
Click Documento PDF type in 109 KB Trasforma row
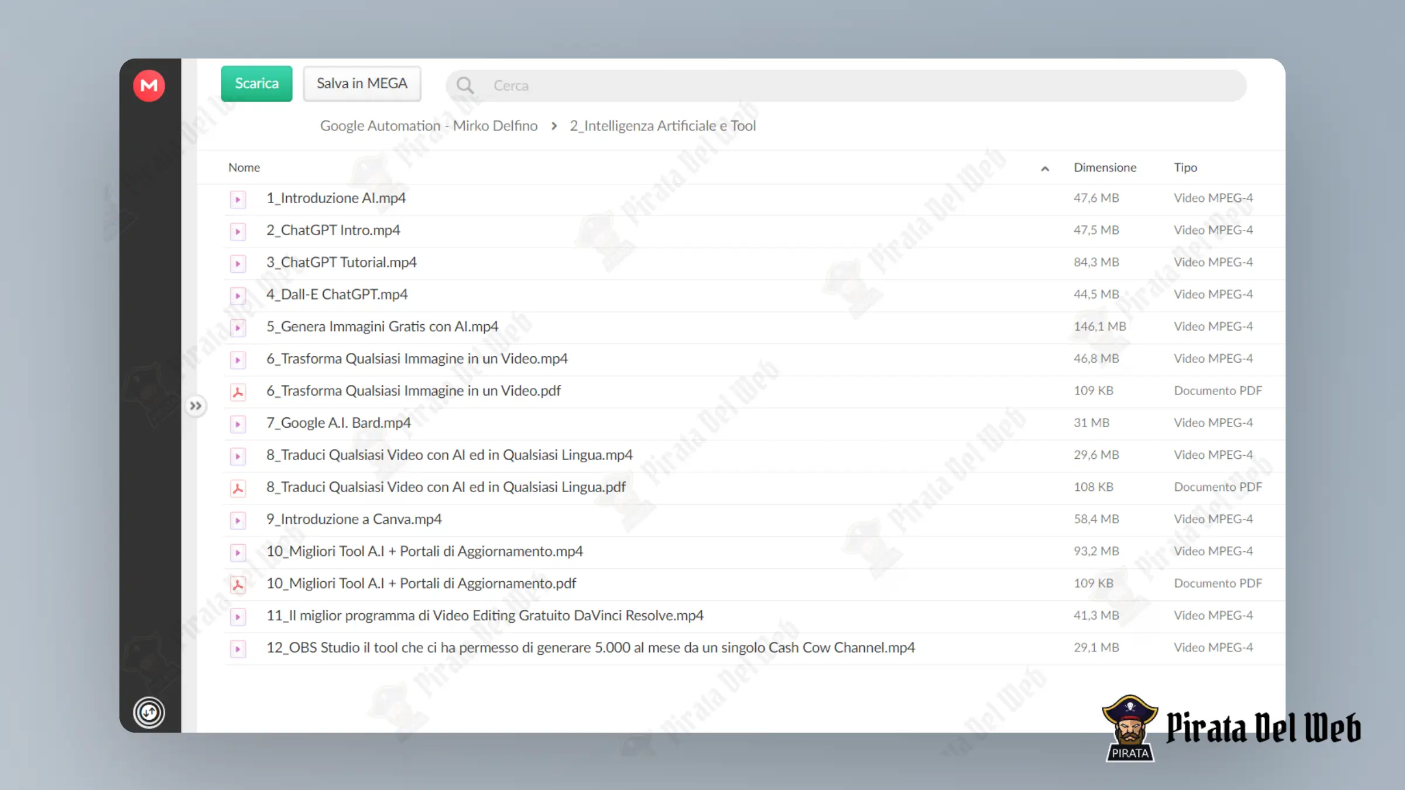coord(1218,390)
